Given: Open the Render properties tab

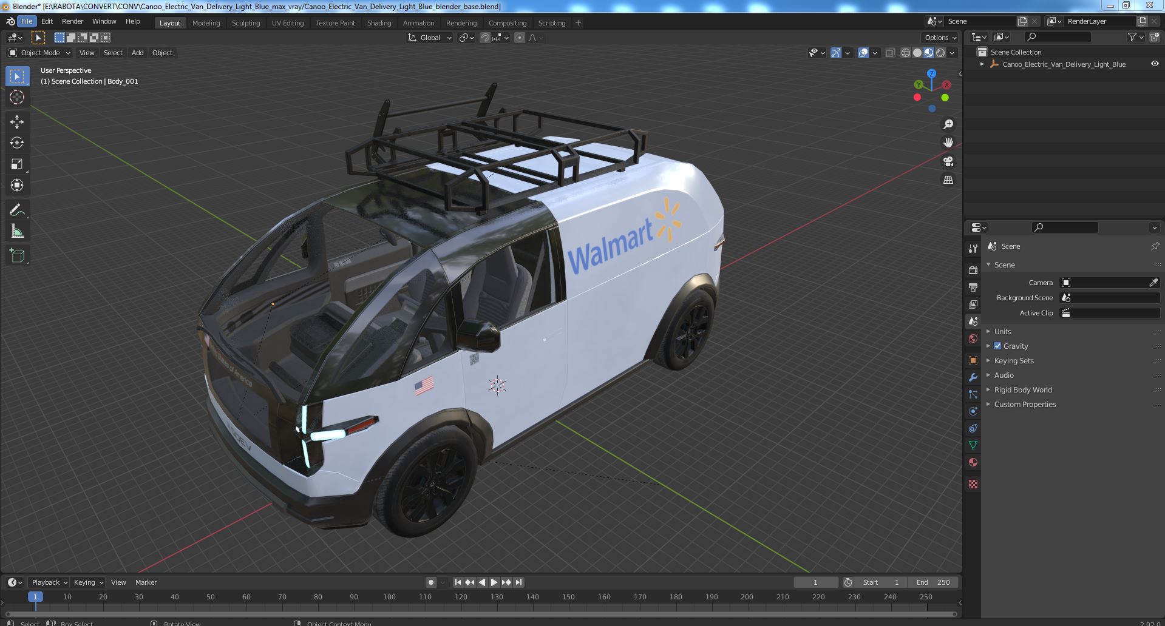Looking at the screenshot, I should point(973,270).
